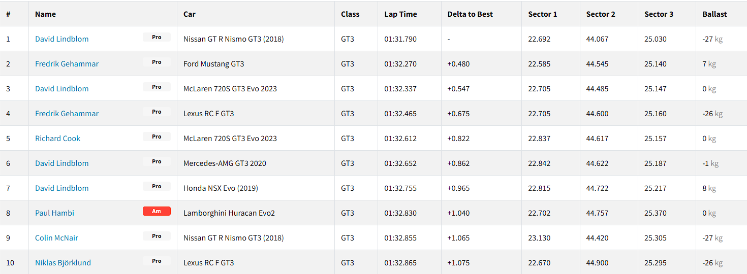Click the Niklas Björklund name link
The height and width of the screenshot is (274, 747).
pyautogui.click(x=63, y=263)
